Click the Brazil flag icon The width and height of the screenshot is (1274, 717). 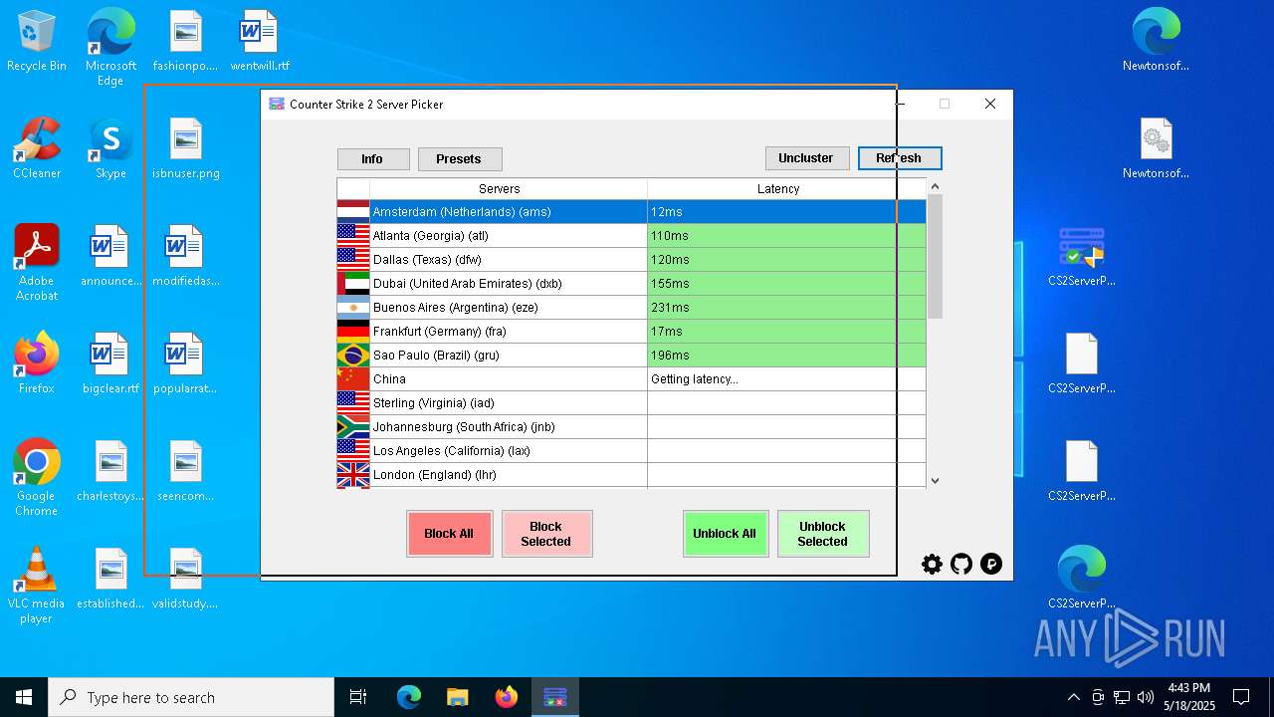(353, 356)
